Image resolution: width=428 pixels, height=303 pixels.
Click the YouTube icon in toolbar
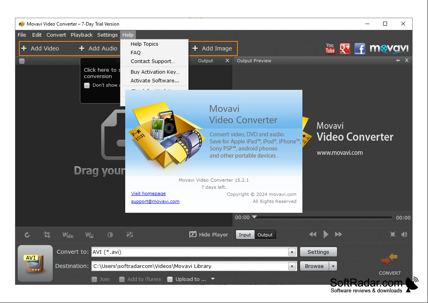[x=330, y=48]
